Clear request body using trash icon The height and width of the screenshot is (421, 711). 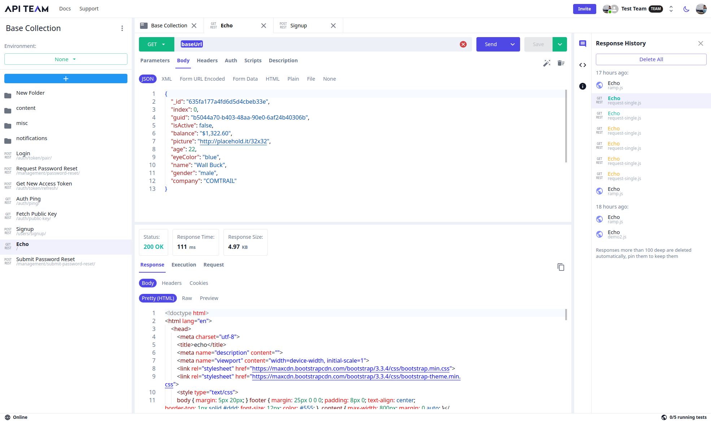point(561,63)
